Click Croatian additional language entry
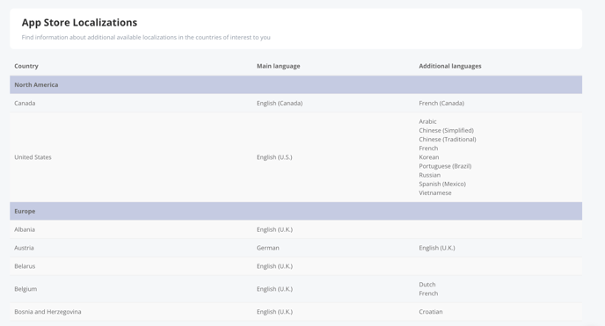Image resolution: width=605 pixels, height=326 pixels. point(431,312)
